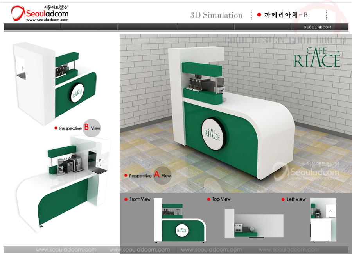Click the red bullet beside Top View
Viewport: 352px width, 254px height.
(x=208, y=199)
